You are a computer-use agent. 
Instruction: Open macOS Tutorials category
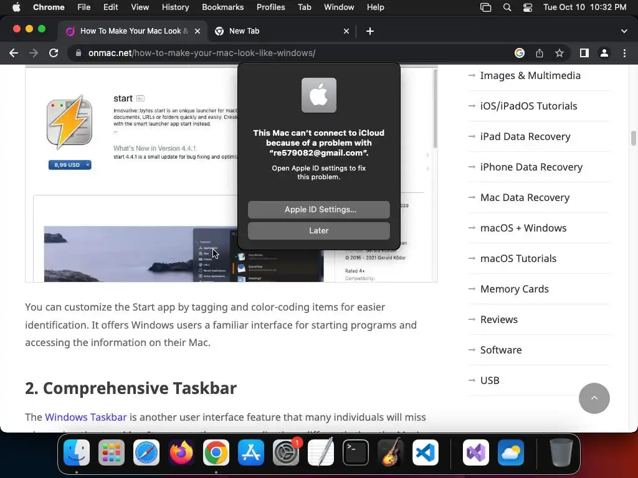pos(518,258)
